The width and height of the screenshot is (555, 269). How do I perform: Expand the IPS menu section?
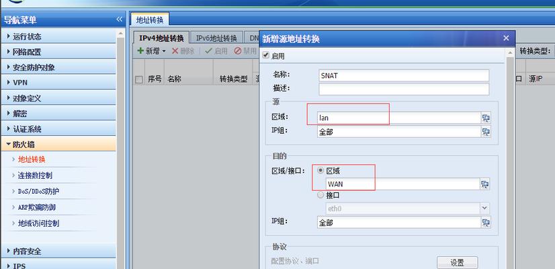coord(58,265)
